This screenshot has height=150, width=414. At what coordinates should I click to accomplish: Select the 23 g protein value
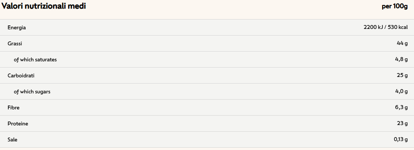point(402,123)
